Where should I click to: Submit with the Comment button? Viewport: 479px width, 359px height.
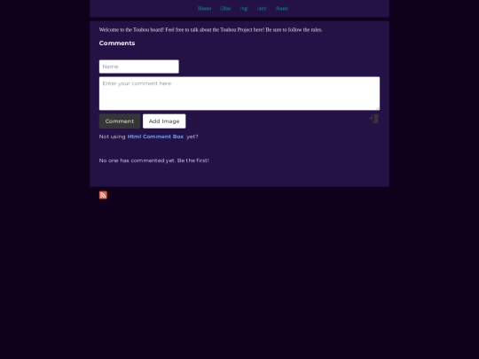(x=120, y=121)
